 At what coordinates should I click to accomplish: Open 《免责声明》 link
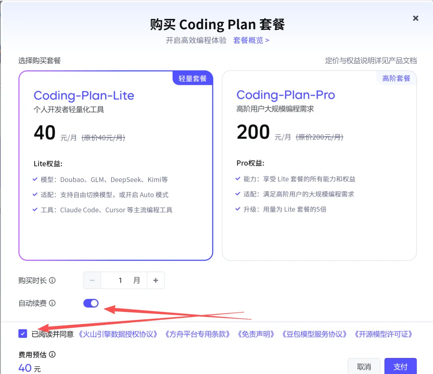(256, 334)
